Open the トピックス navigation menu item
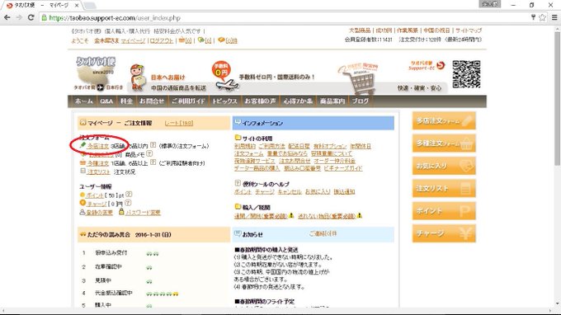561x315 pixels. (224, 101)
